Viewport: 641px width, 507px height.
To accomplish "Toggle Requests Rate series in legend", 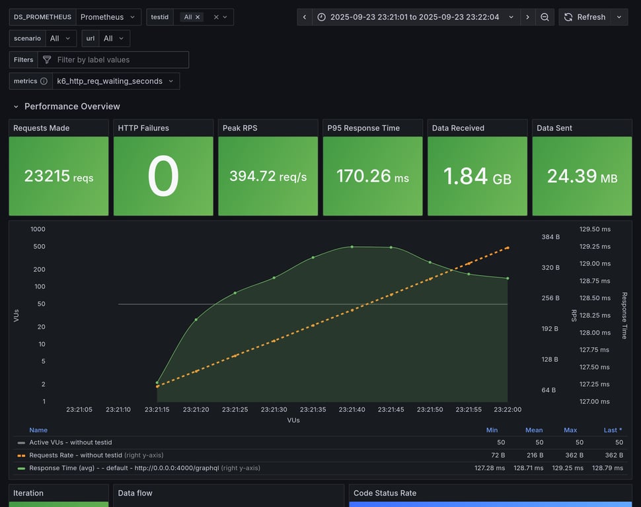I will (75, 455).
